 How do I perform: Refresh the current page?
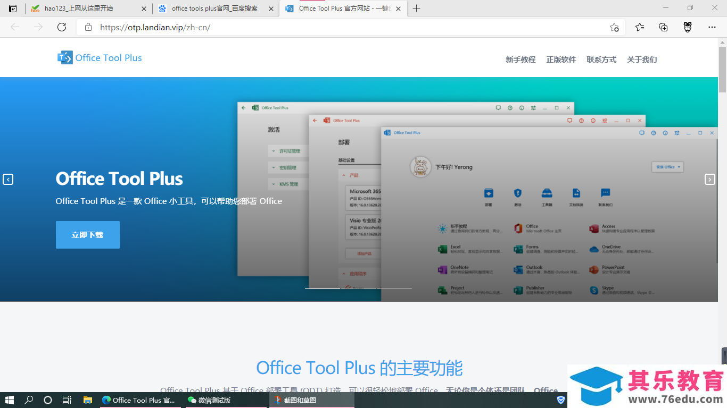click(x=62, y=27)
